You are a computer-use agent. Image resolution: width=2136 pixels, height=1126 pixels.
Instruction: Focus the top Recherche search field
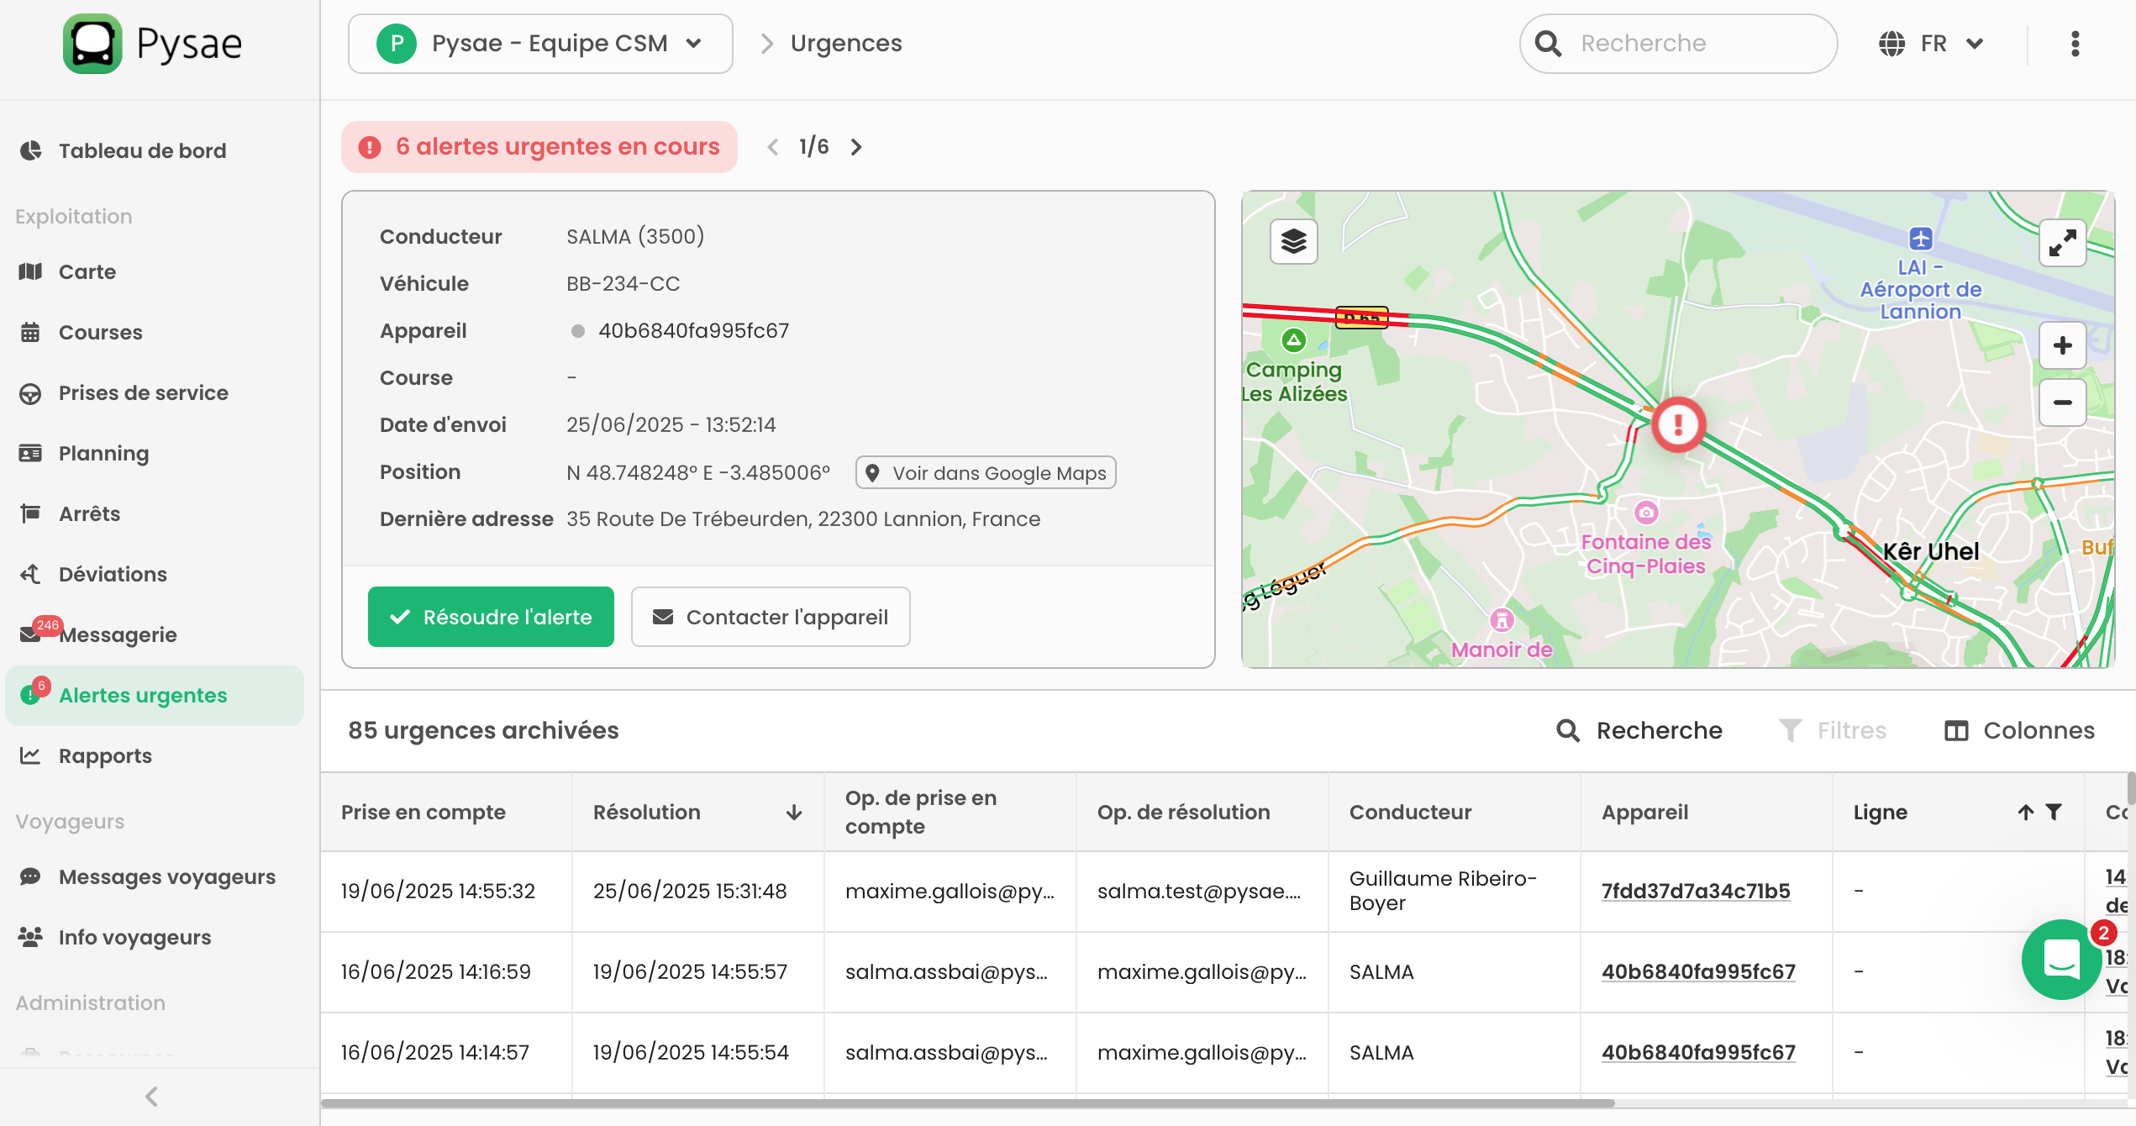1689,44
